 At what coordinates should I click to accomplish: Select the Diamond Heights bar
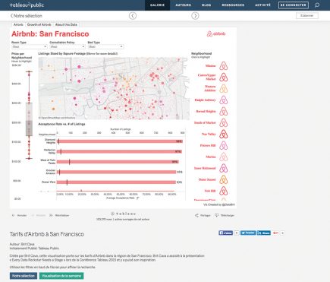pos(120,141)
